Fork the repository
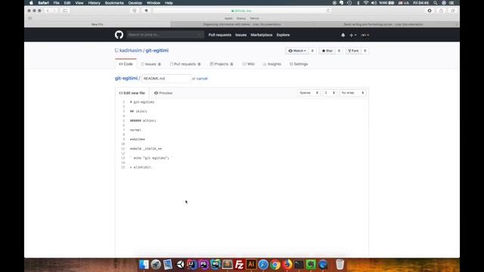Image resolution: width=484 pixels, height=272 pixels. pyautogui.click(x=353, y=51)
